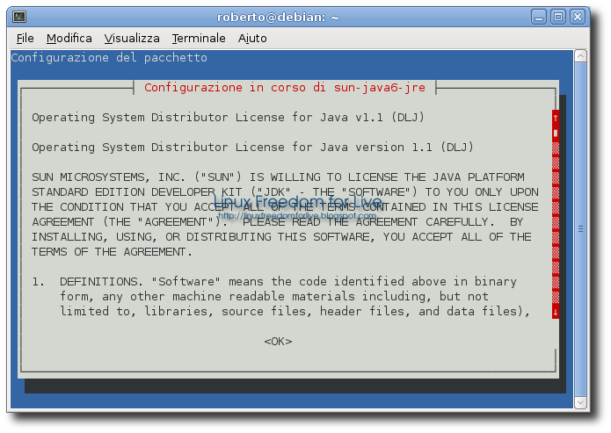Open the Modifica menu
Viewport: 611px width, 433px height.
coord(69,38)
